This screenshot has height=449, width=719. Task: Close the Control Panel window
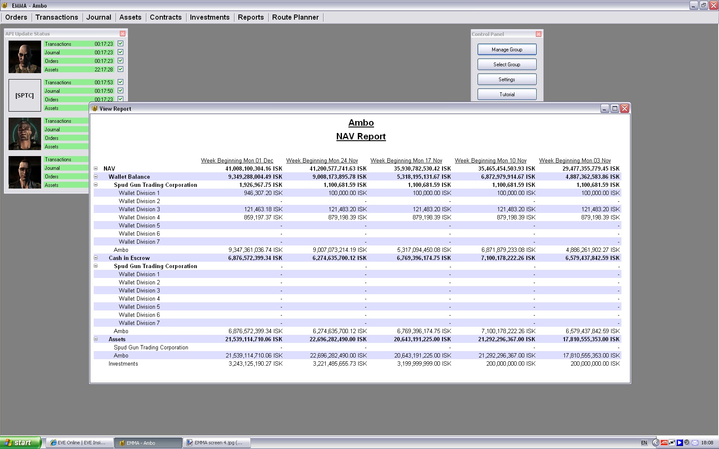538,34
